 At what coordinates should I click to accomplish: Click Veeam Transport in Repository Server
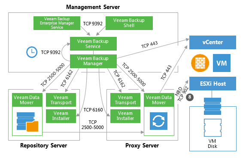click(61, 100)
